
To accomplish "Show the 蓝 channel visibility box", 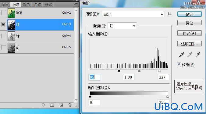I will (3, 48).
